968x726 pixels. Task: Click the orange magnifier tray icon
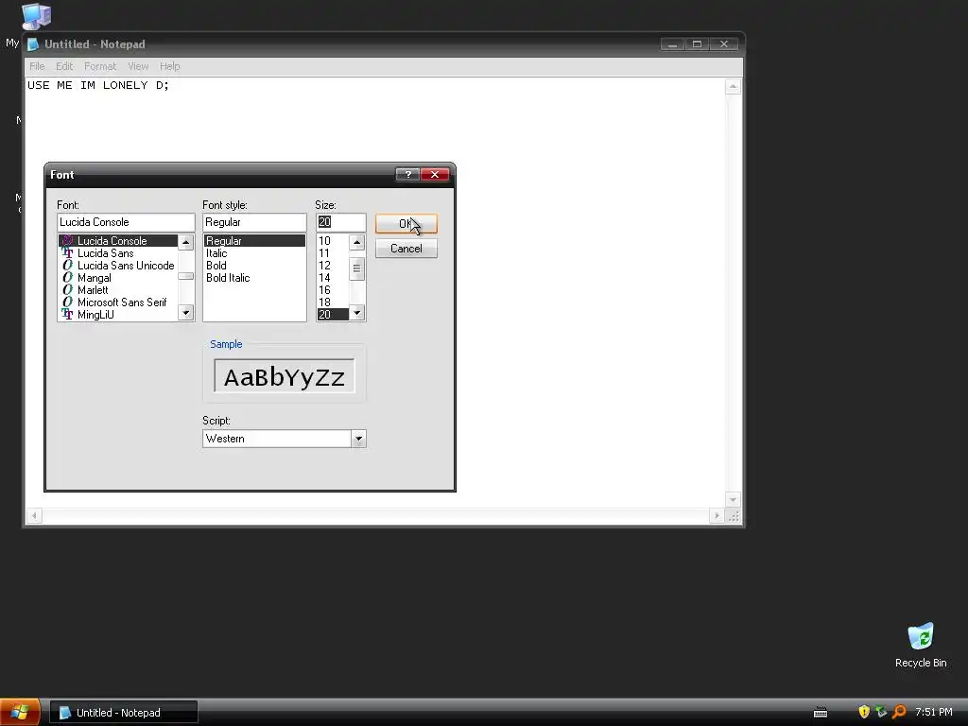coord(899,712)
